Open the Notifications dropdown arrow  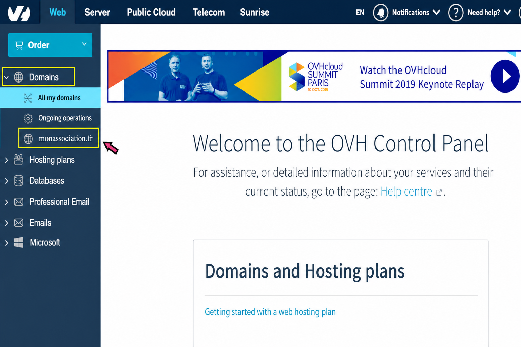point(436,13)
